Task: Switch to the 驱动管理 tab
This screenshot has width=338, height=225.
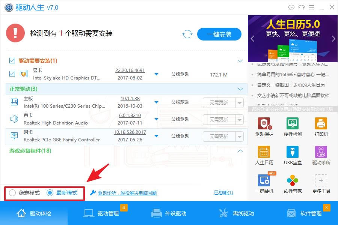Action: point(101,213)
